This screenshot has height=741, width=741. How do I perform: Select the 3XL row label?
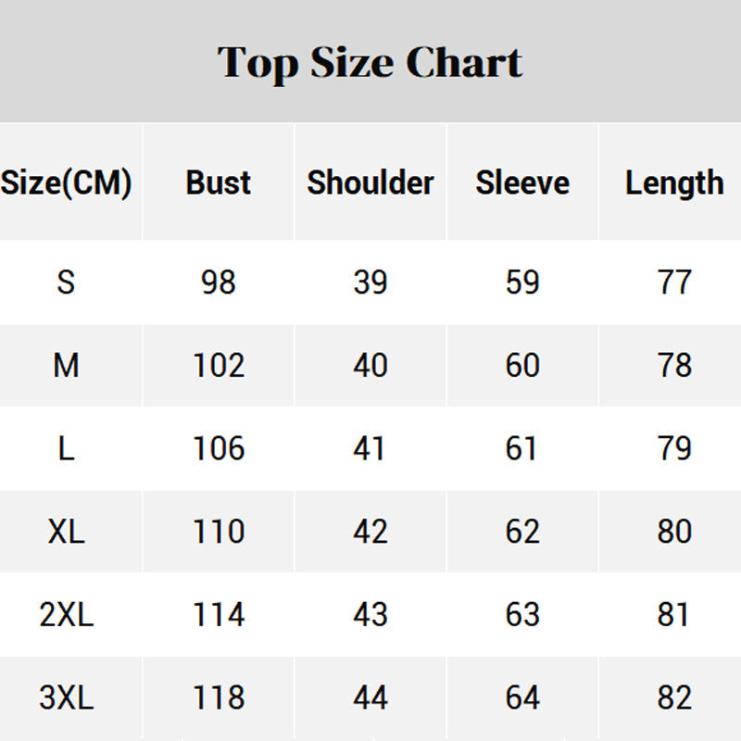point(66,697)
